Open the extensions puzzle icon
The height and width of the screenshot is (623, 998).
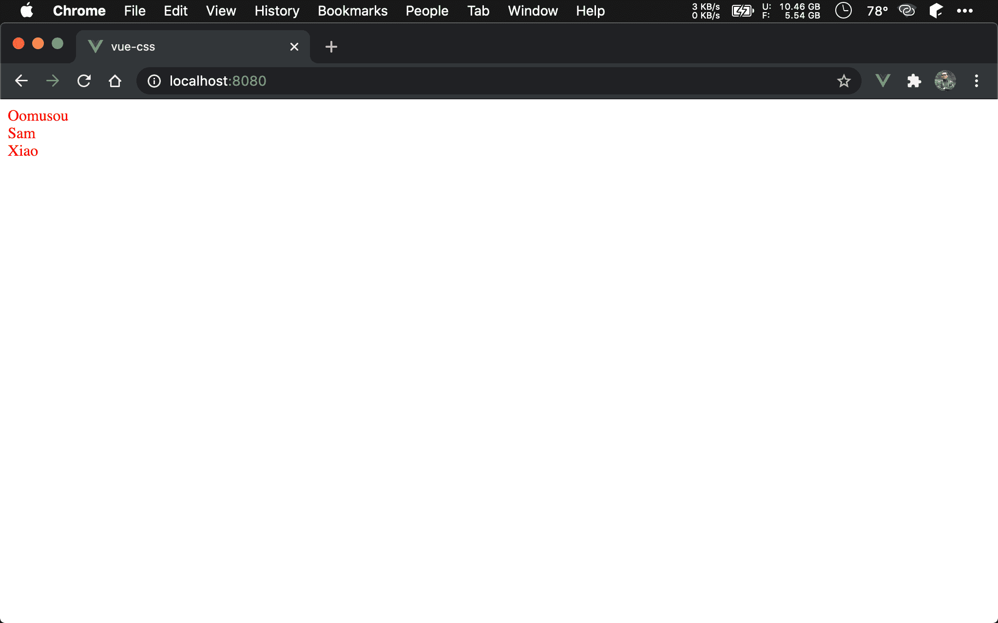point(914,81)
